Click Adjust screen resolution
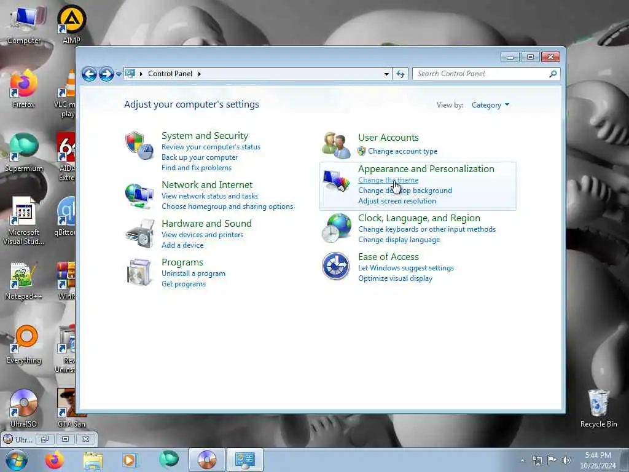 397,201
